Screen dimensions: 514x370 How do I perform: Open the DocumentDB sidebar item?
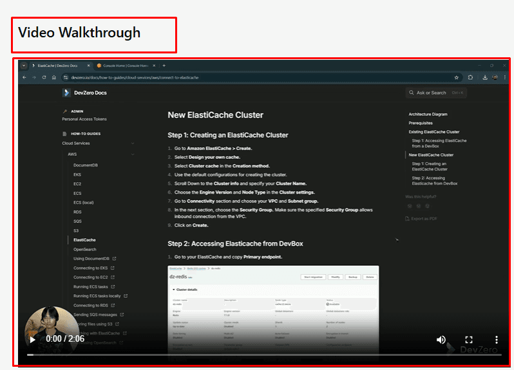86,165
